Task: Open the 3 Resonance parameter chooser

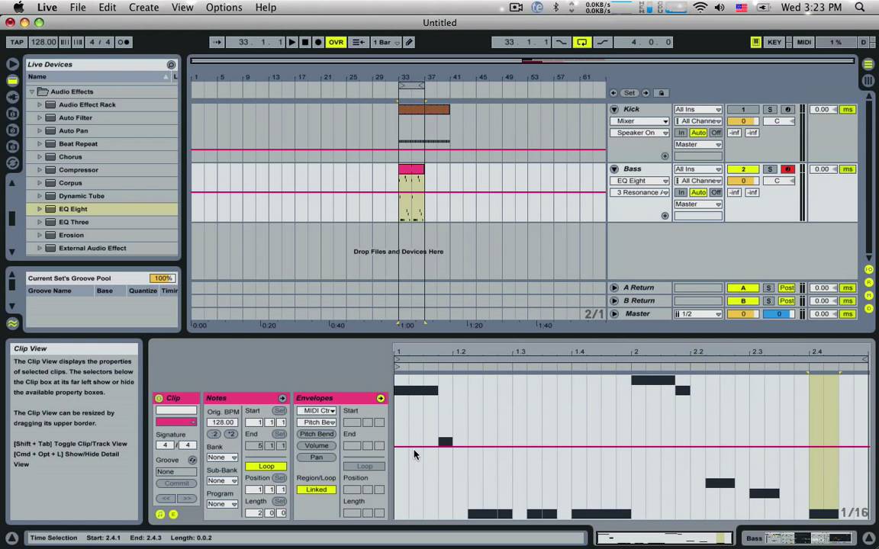Action: pos(639,192)
